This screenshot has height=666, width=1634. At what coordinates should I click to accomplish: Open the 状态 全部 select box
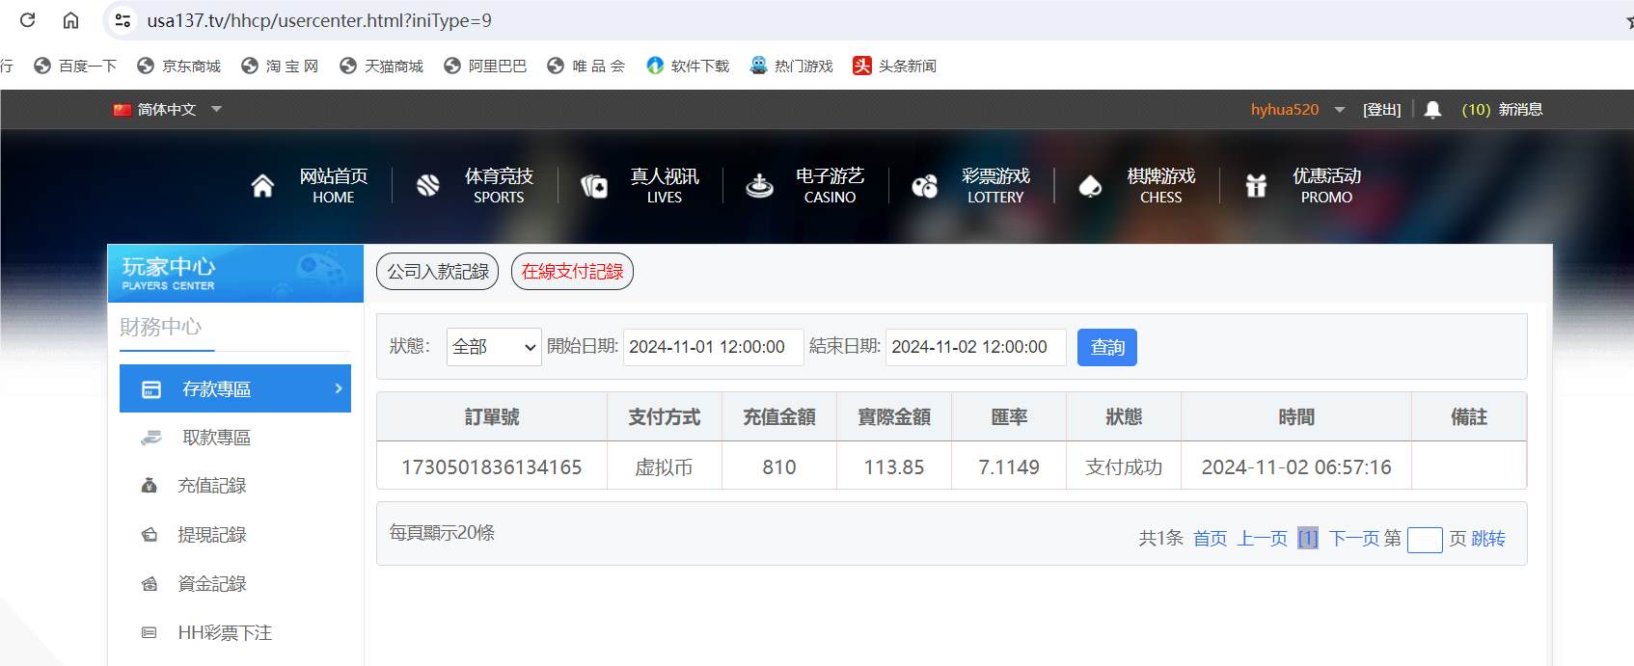(x=493, y=347)
